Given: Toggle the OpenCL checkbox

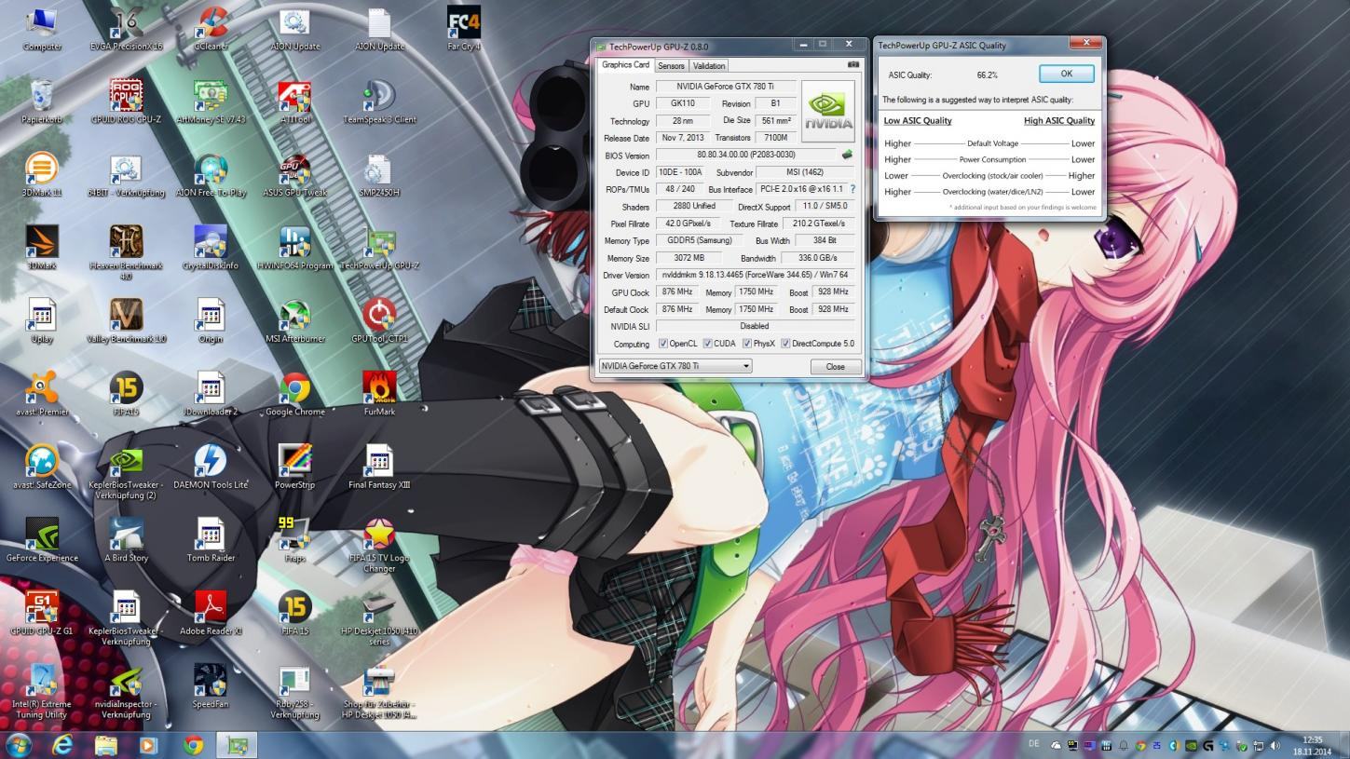Looking at the screenshot, I should pyautogui.click(x=663, y=344).
